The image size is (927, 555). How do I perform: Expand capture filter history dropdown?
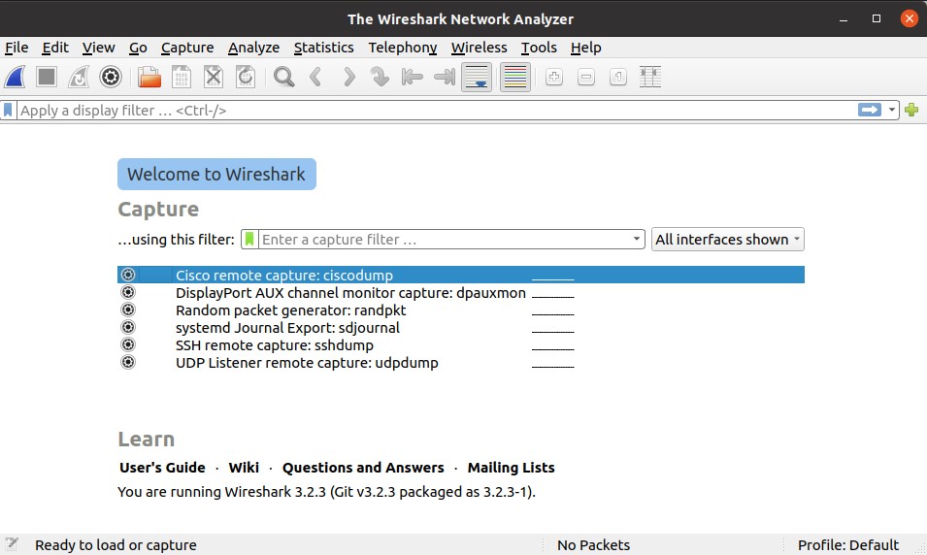636,240
